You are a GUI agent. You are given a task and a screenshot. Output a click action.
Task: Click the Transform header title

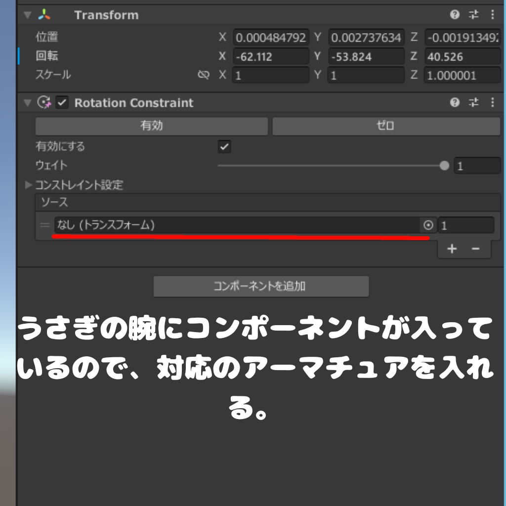107,15
